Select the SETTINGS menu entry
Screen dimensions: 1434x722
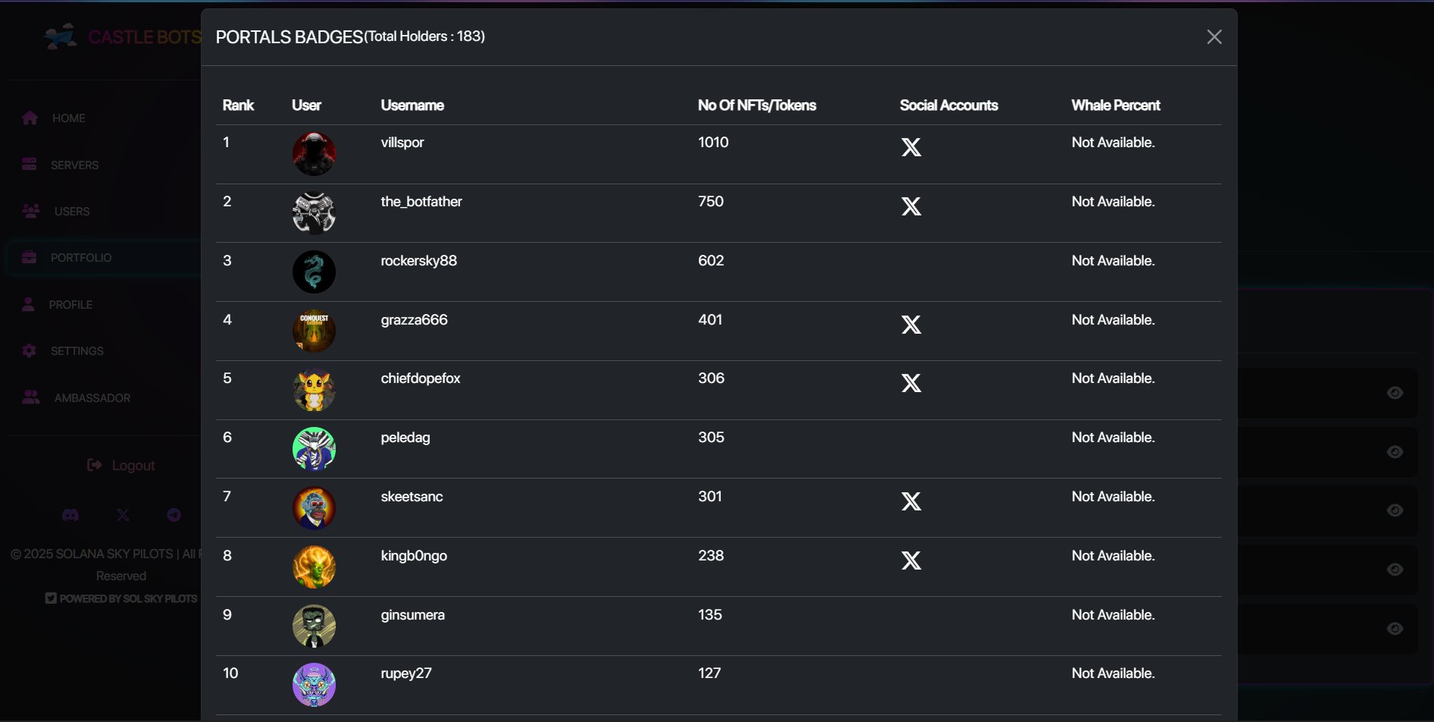pos(77,350)
